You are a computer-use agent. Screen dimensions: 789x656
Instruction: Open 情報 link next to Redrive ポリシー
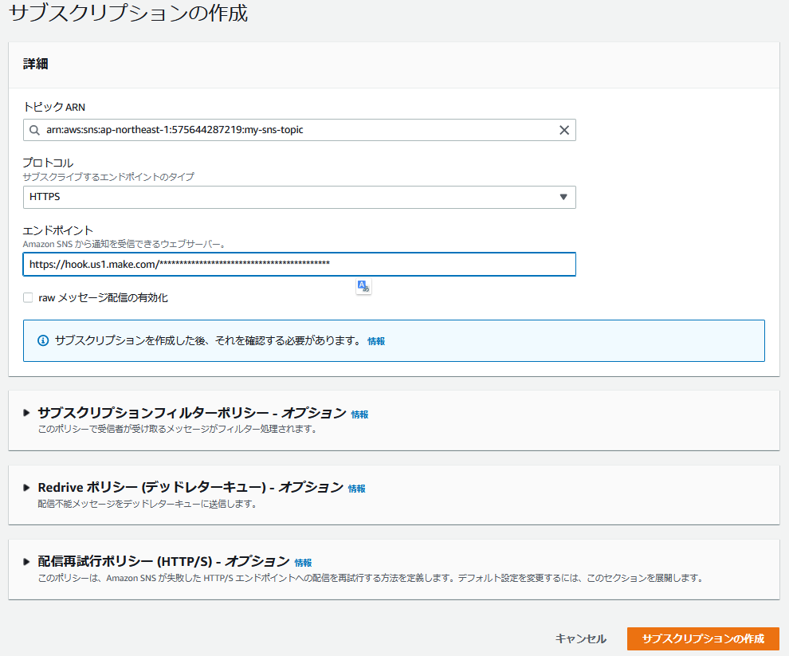tap(357, 489)
